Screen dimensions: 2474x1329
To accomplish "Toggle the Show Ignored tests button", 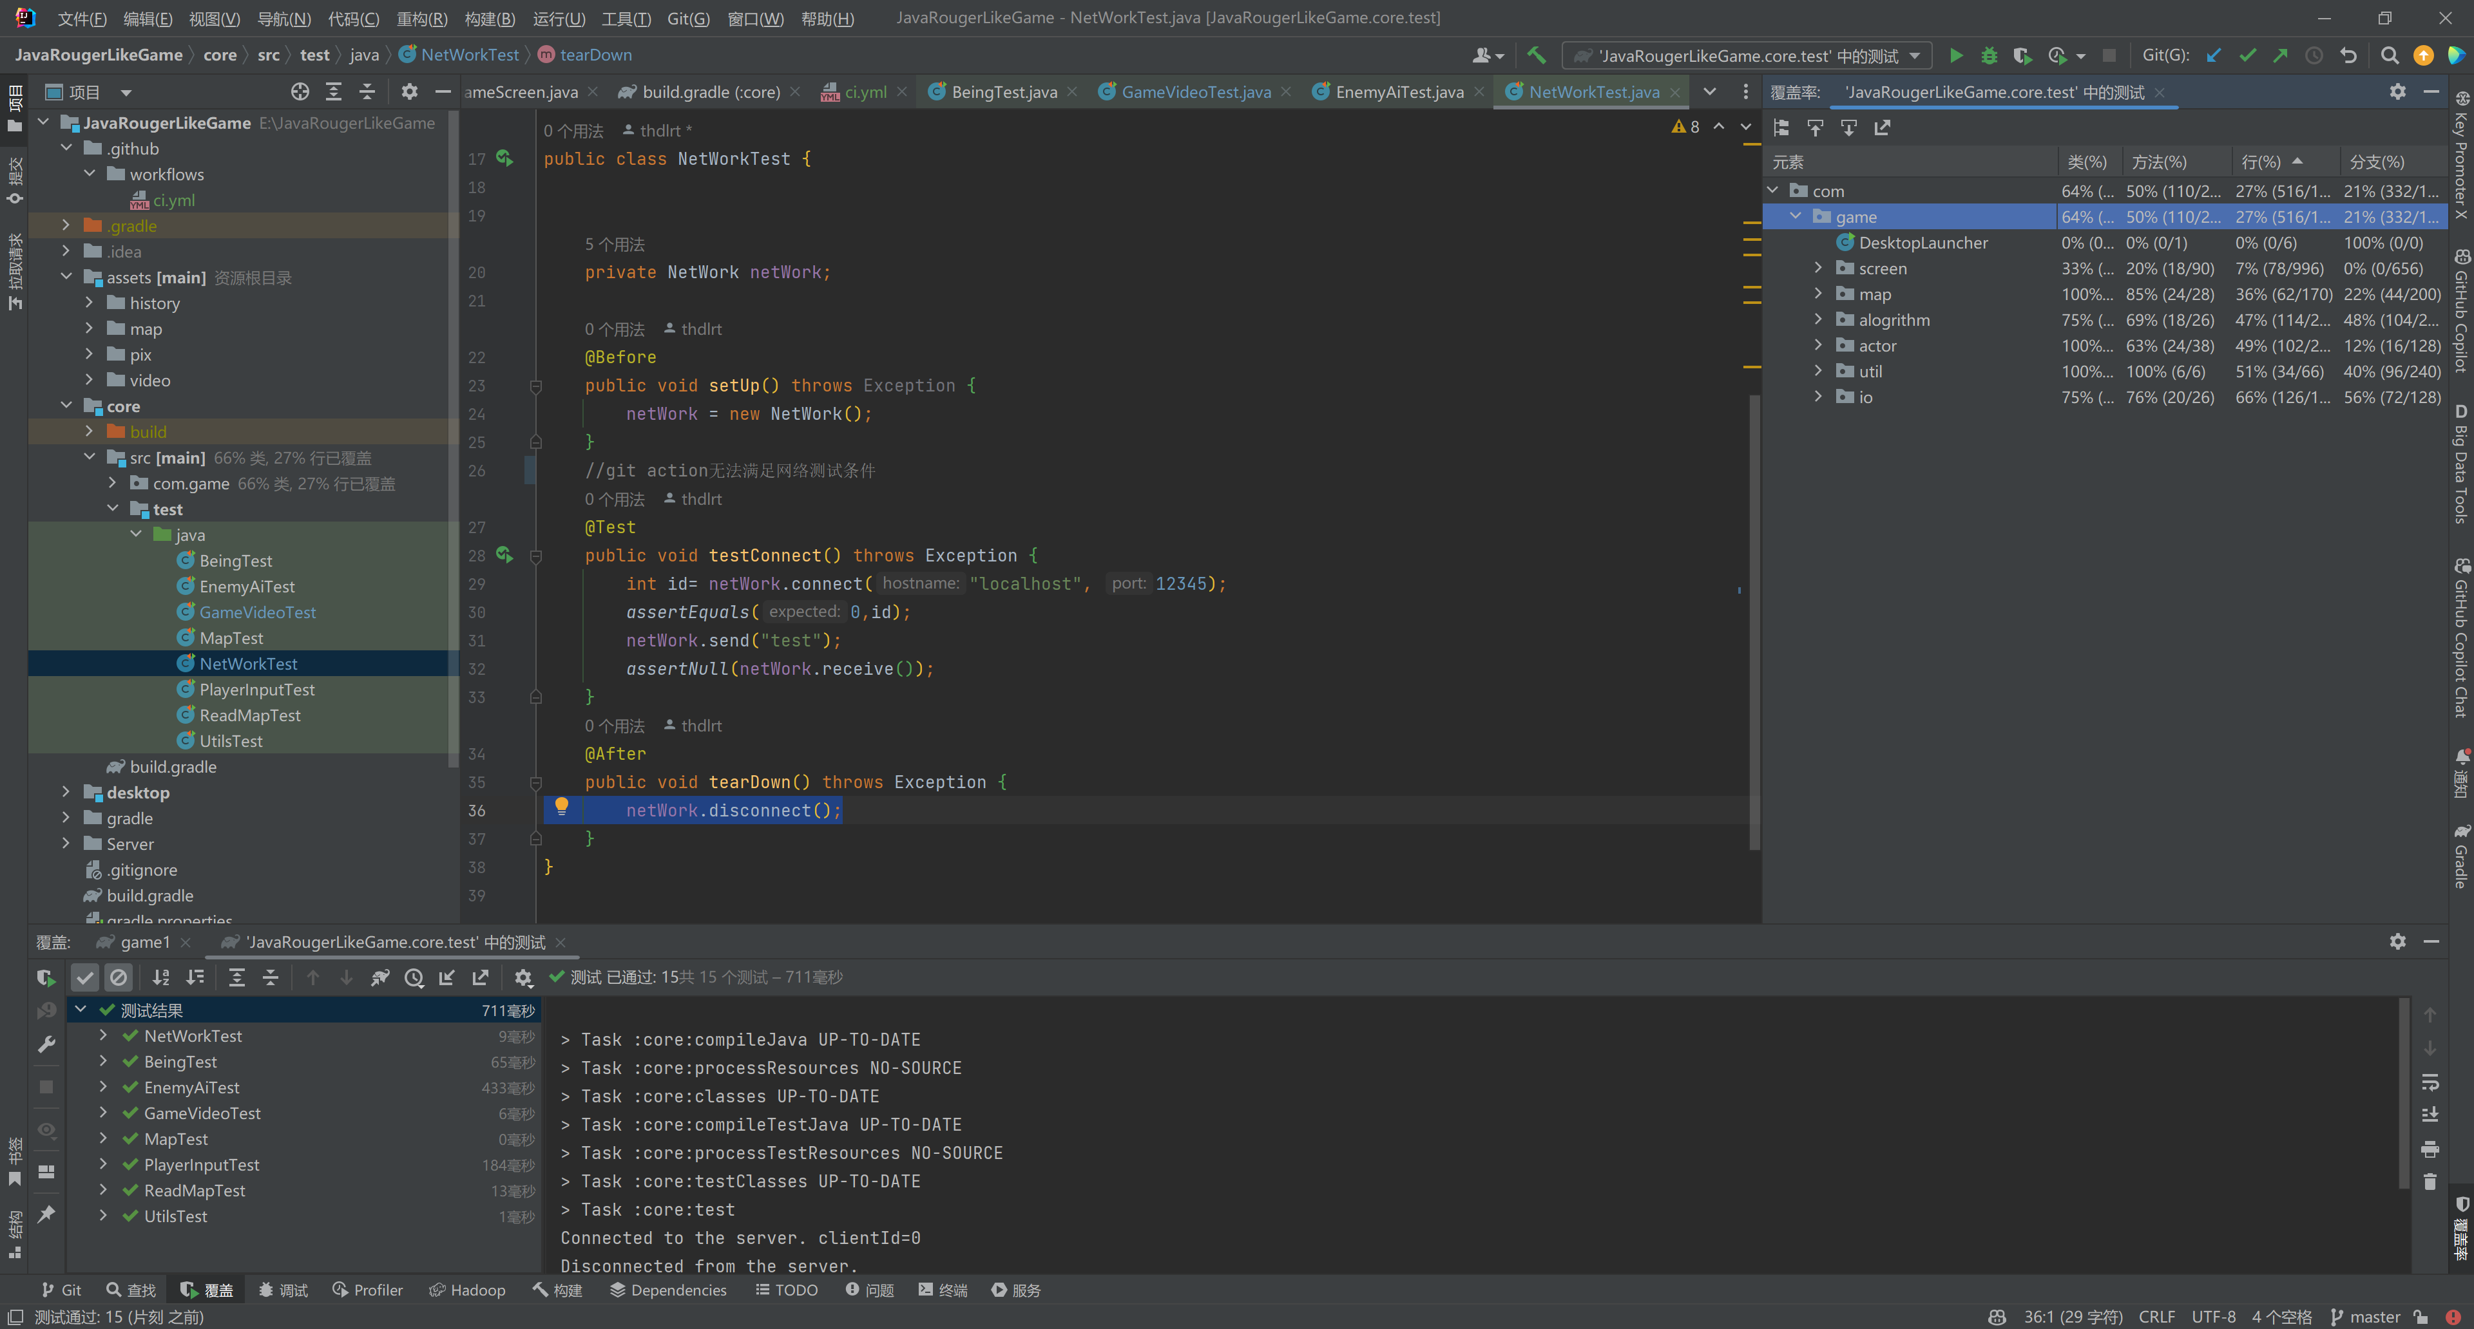I will (x=118, y=978).
